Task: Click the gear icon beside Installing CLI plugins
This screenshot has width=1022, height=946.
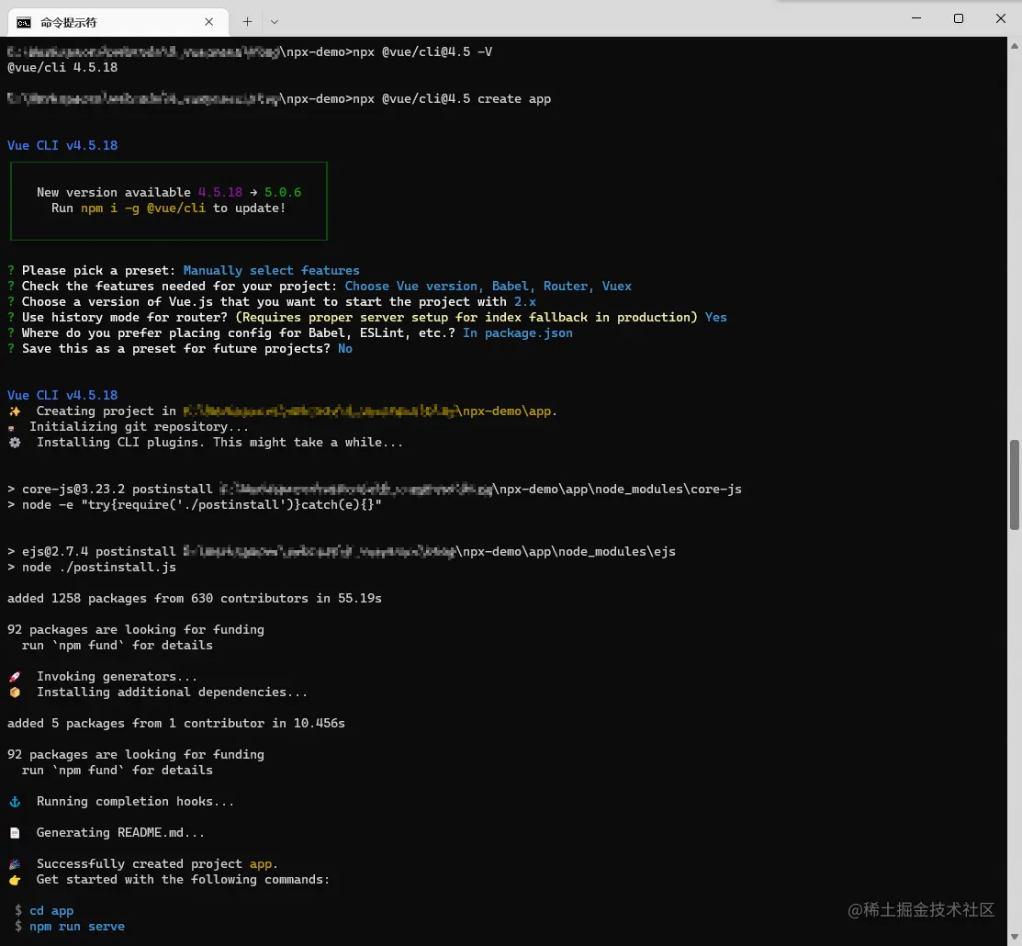Action: pos(15,443)
